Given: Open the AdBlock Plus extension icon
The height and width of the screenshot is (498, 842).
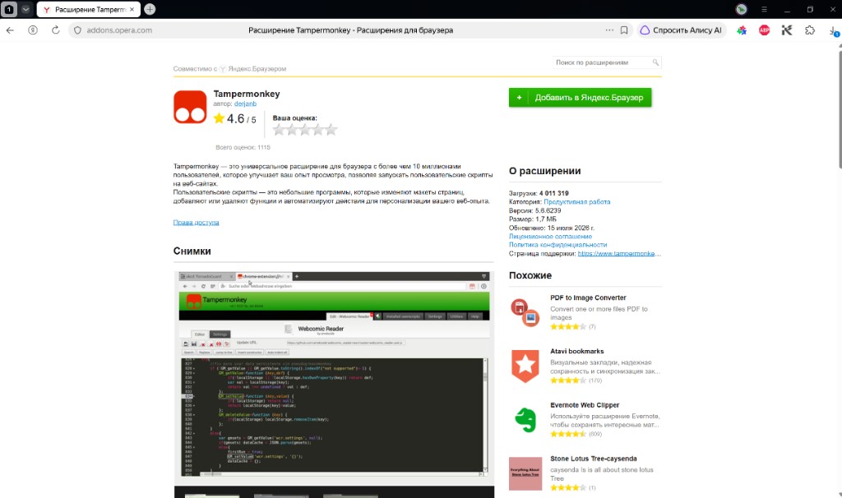Looking at the screenshot, I should pyautogui.click(x=764, y=30).
